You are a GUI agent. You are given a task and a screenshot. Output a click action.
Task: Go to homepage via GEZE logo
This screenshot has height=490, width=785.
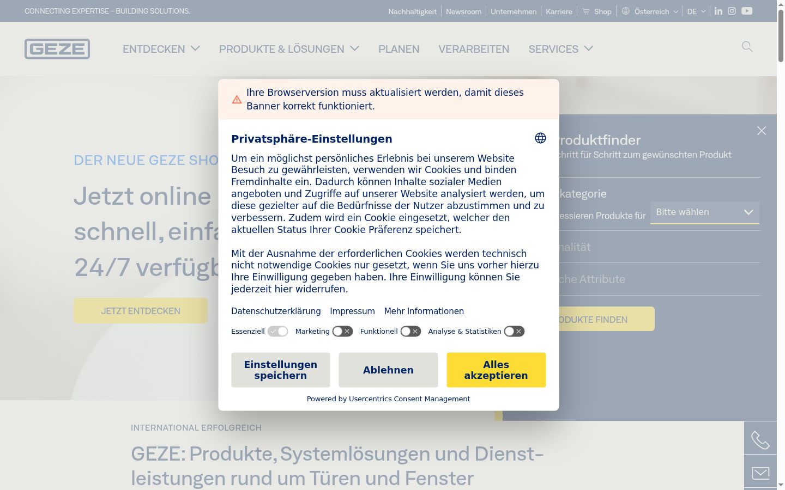[x=57, y=49]
